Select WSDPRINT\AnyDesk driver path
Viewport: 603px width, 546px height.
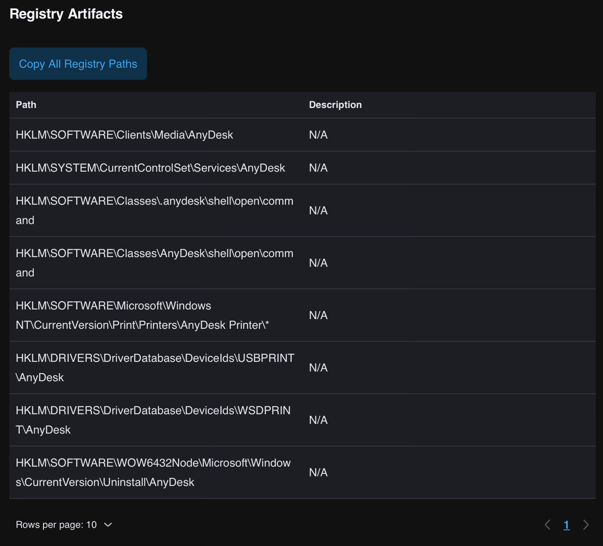point(153,420)
